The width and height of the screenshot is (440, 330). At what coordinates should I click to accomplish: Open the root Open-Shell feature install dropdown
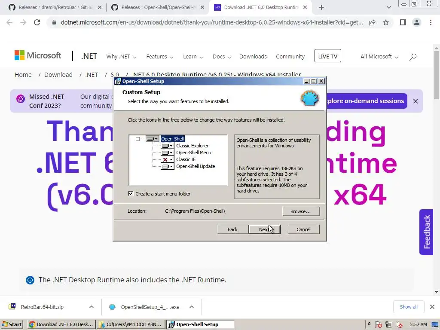(153, 139)
